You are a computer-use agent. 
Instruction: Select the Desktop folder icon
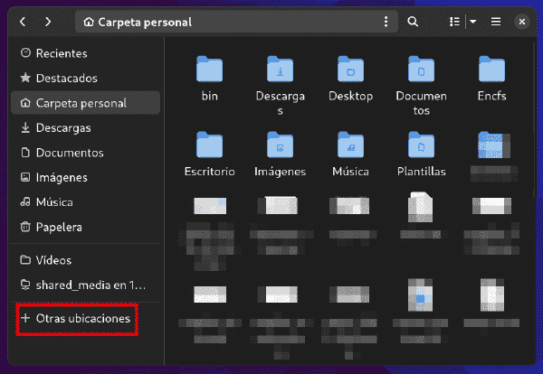point(351,69)
